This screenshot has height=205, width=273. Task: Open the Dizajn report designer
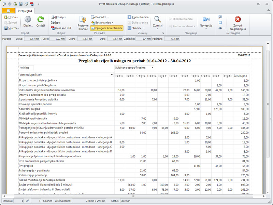pyautogui.click(x=28, y=22)
